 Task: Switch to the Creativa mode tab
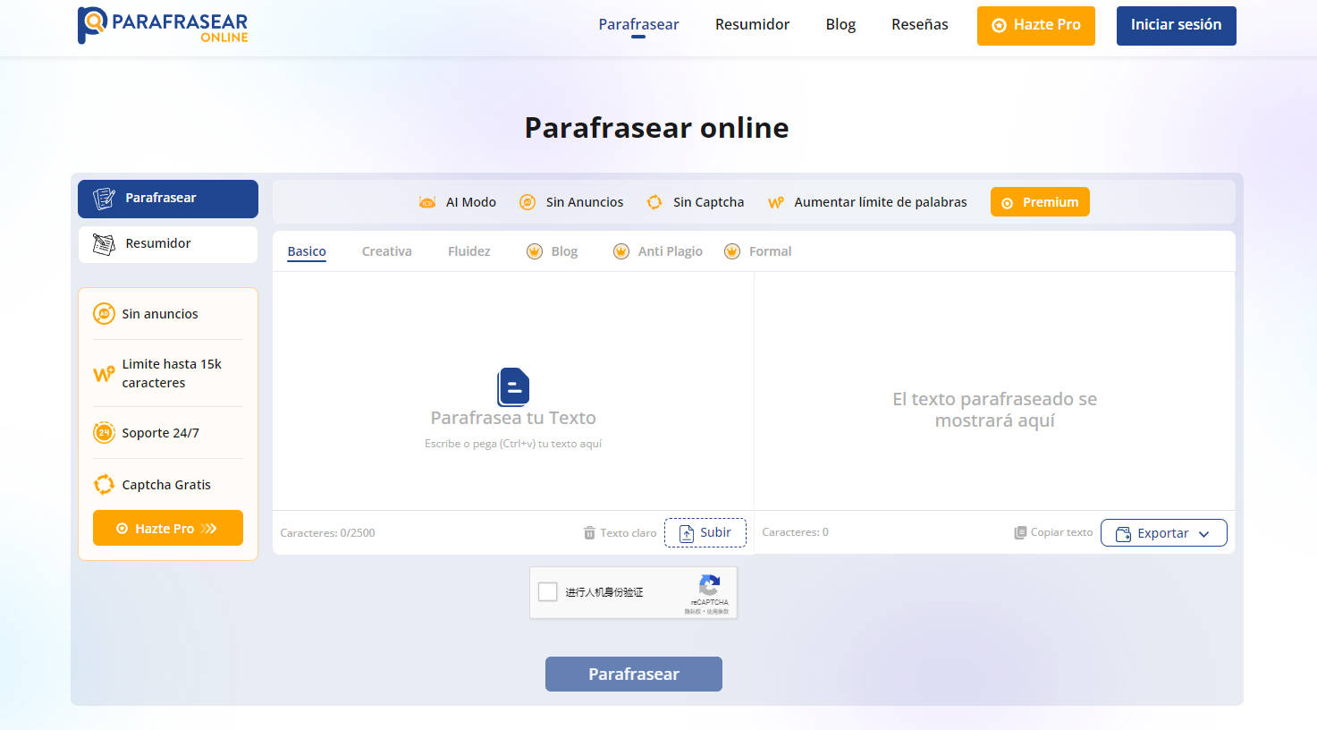click(386, 251)
